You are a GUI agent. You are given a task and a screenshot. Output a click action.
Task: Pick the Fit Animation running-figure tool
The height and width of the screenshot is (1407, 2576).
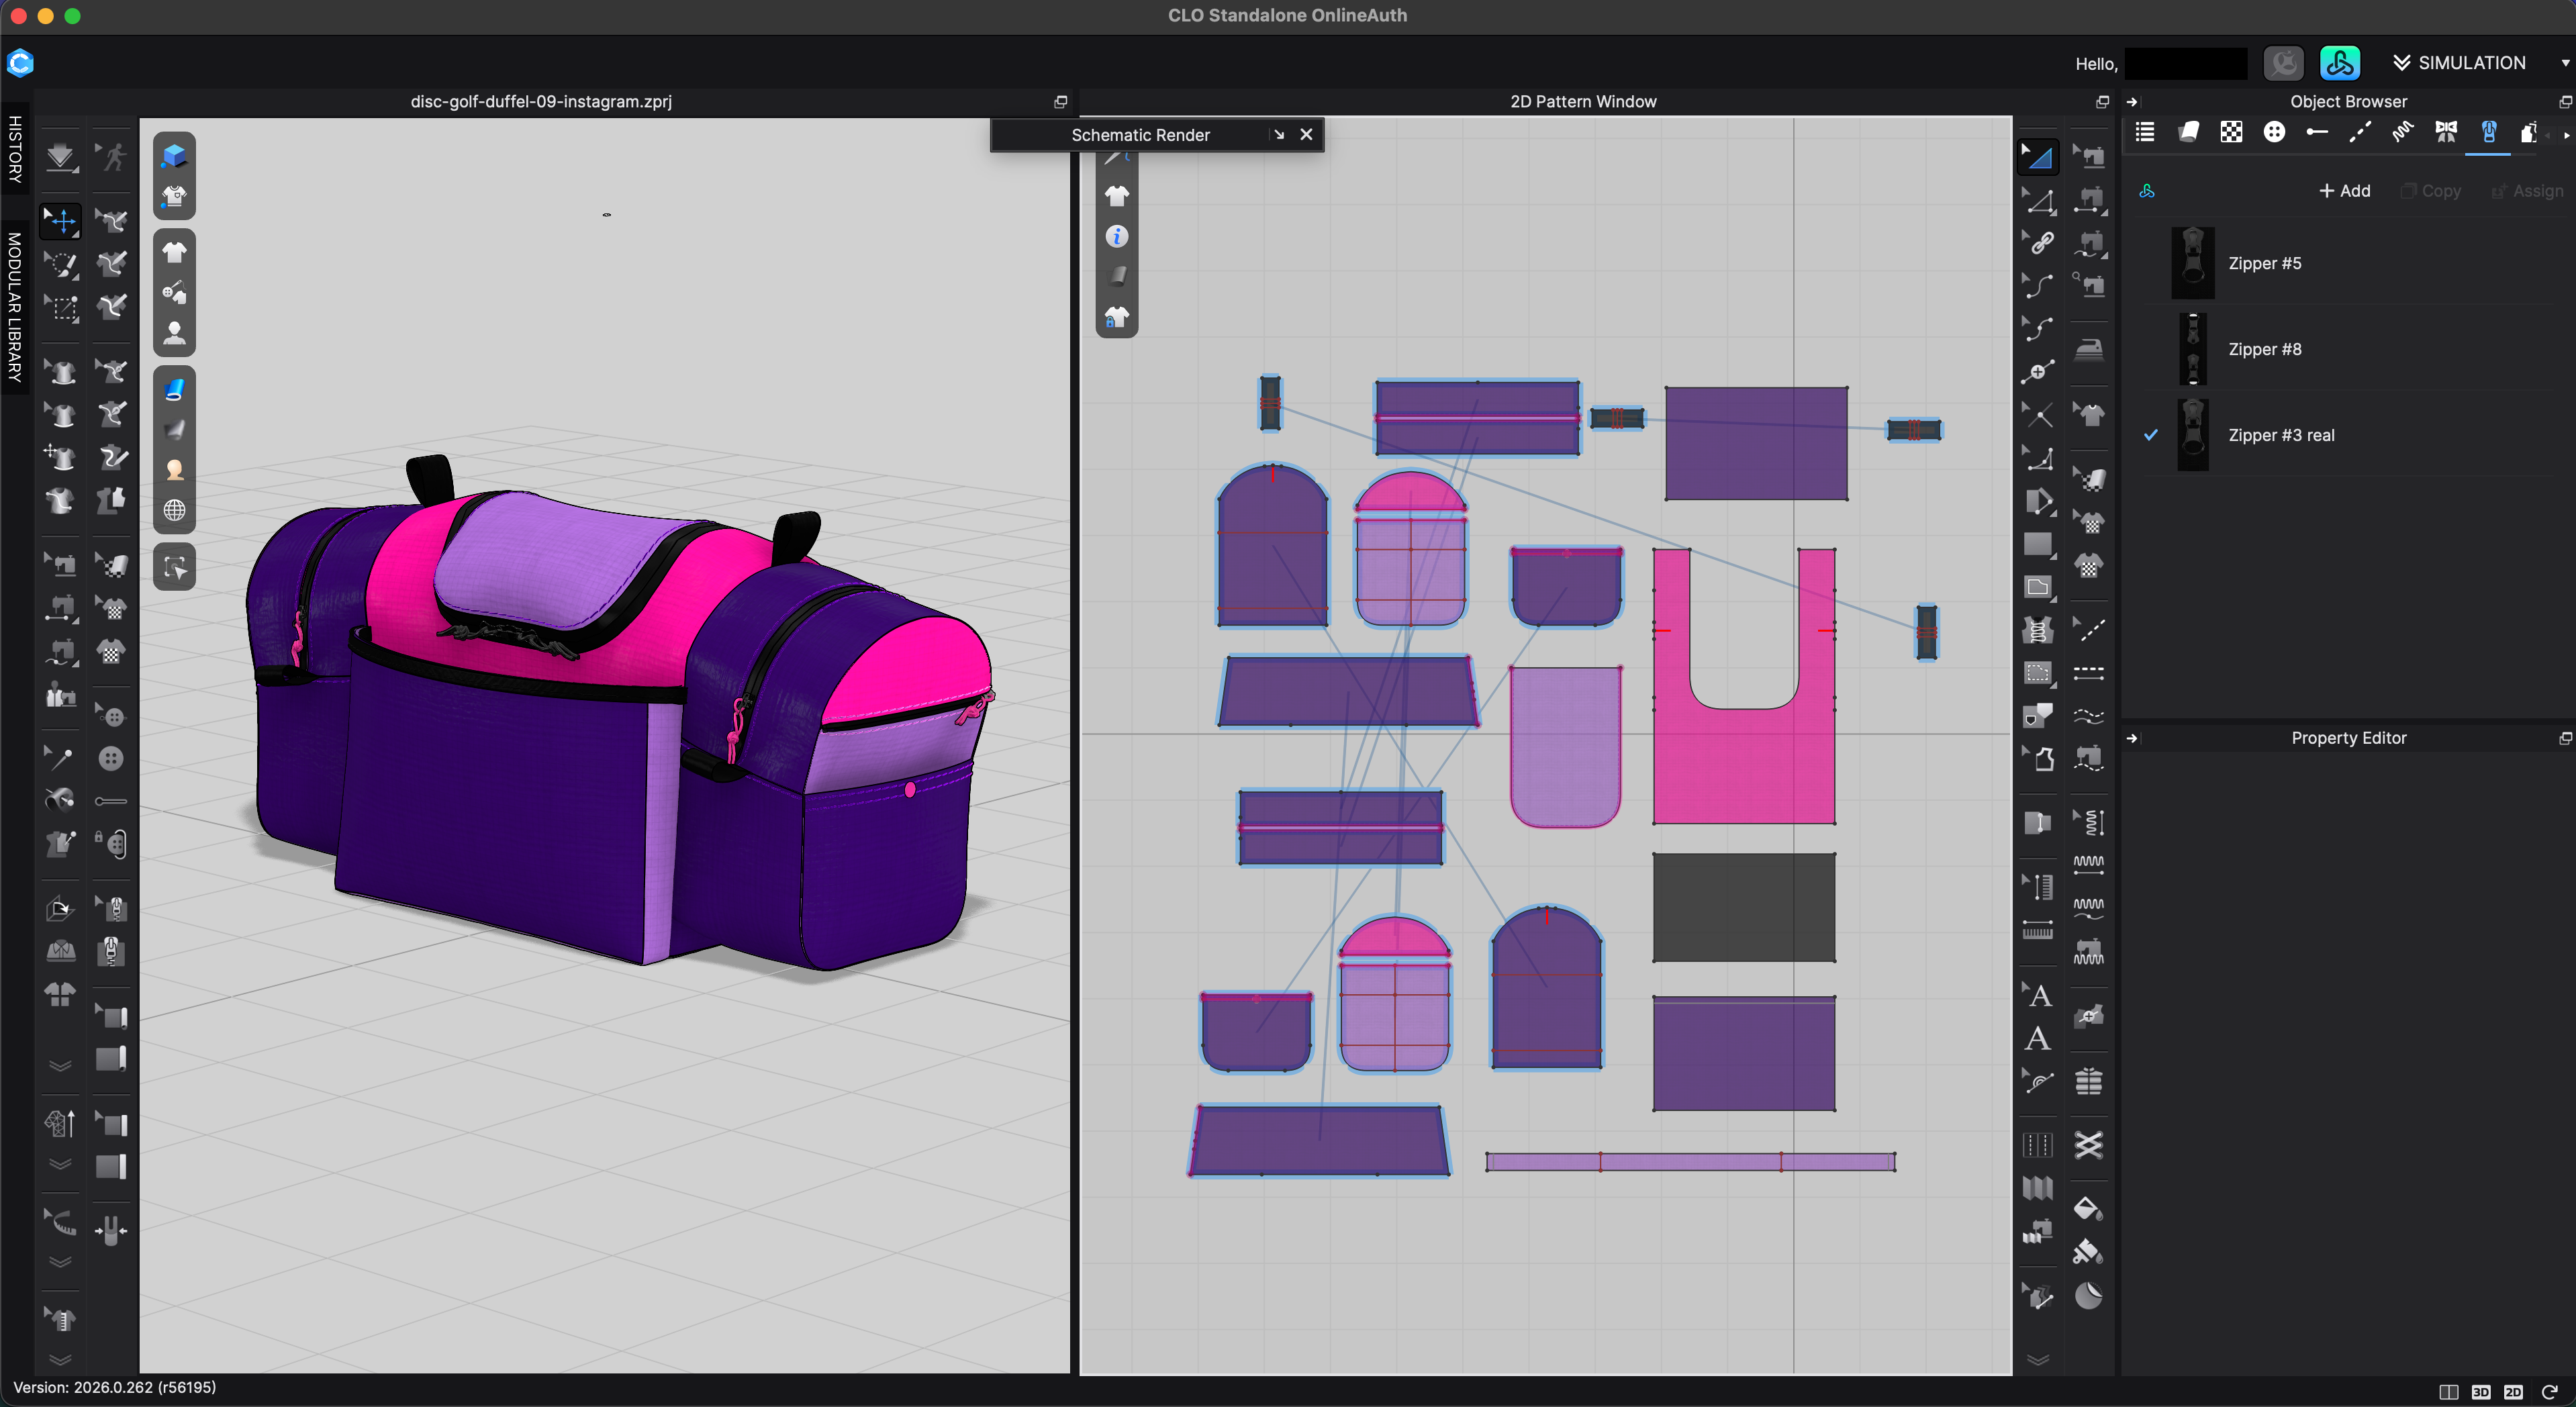[x=112, y=157]
